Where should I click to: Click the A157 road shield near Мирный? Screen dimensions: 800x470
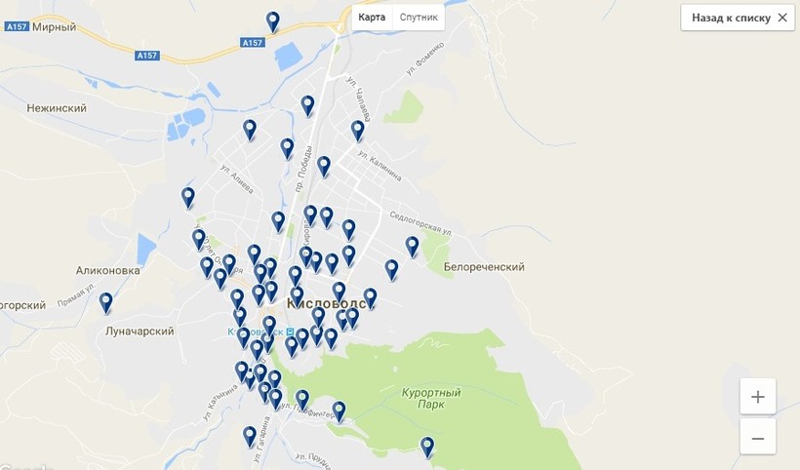tap(17, 26)
